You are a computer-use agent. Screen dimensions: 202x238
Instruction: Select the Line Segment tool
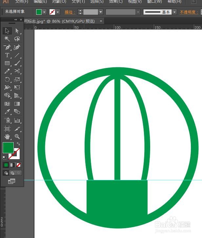point(17,55)
